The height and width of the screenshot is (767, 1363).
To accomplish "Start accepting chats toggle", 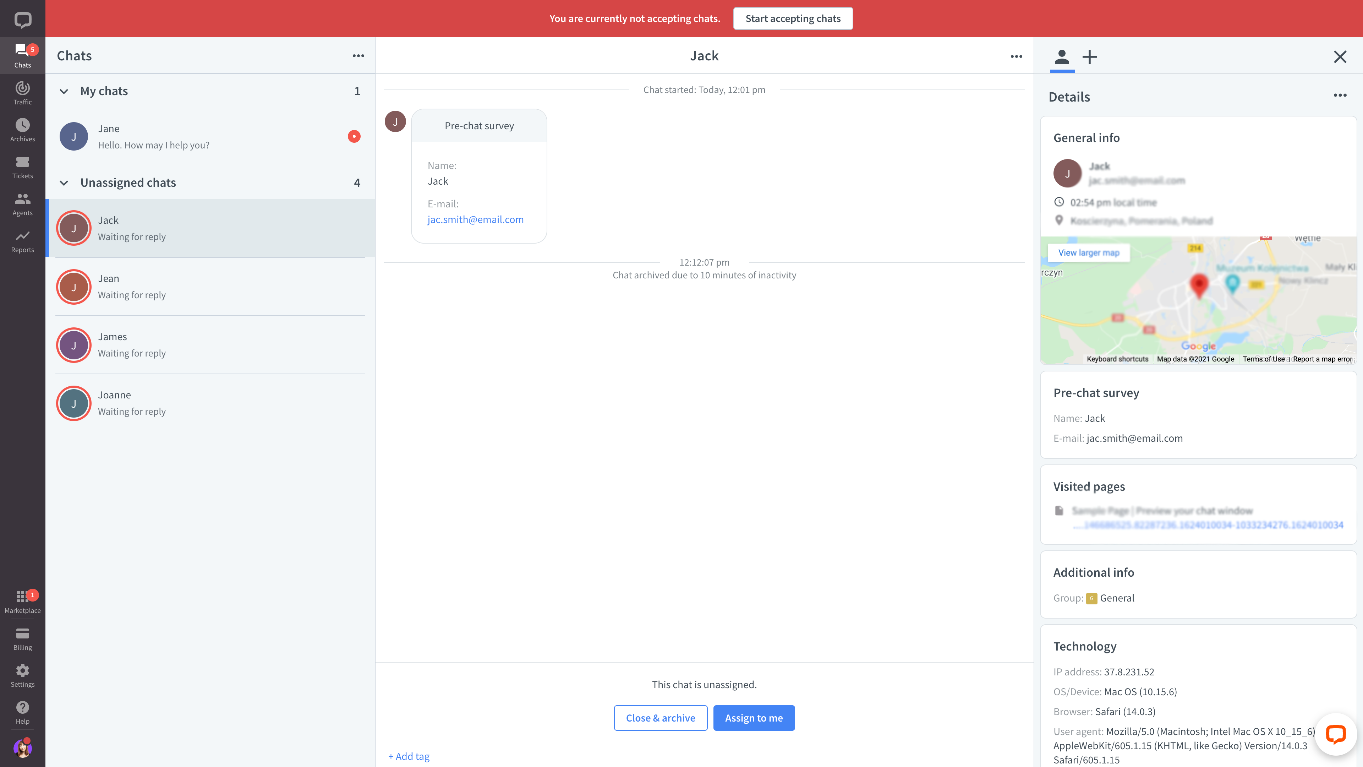I will (793, 18).
